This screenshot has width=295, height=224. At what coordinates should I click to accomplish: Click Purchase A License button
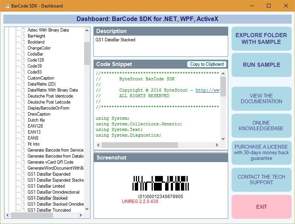[261, 153]
